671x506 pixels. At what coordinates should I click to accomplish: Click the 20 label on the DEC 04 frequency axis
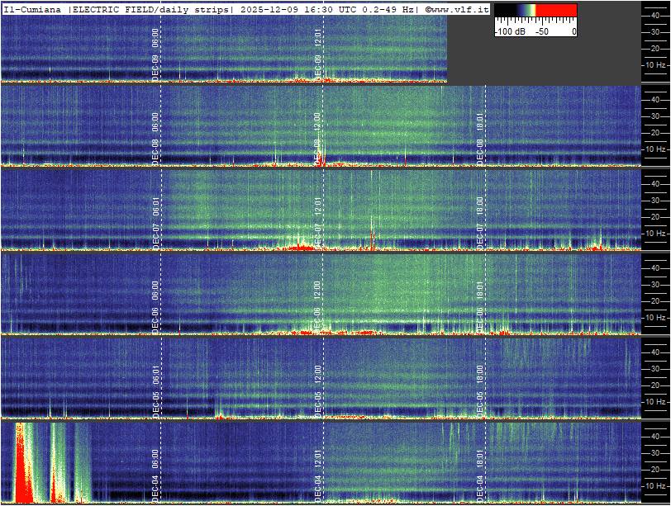[654, 469]
